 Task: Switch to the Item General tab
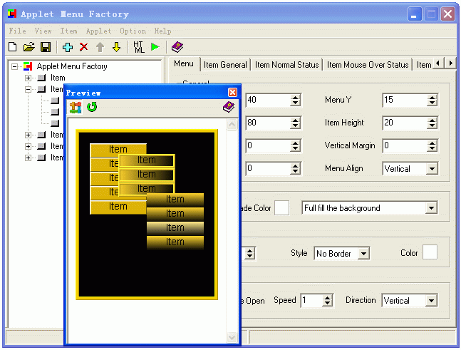tap(225, 65)
